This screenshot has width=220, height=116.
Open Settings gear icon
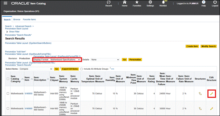coord(150,2)
